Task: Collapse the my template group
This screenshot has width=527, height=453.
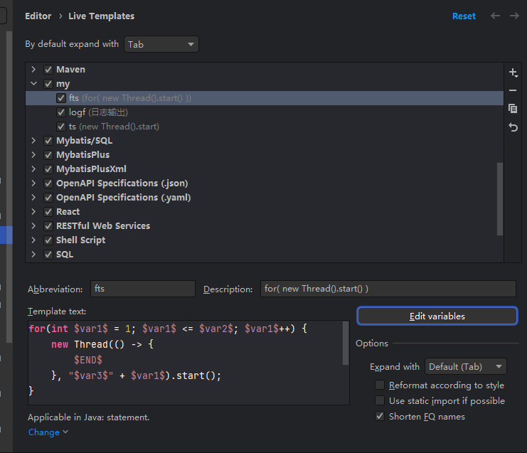Action: click(33, 84)
